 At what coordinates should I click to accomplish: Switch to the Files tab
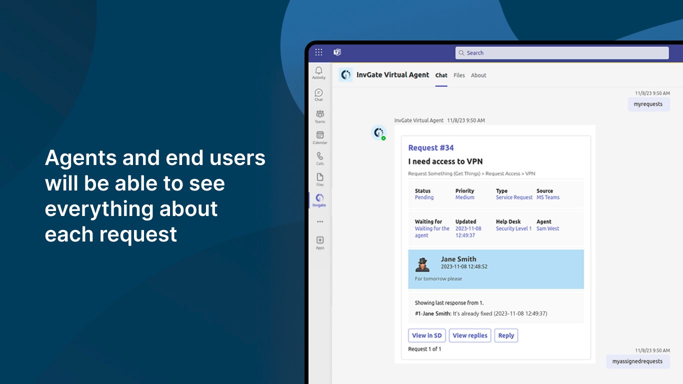point(459,75)
